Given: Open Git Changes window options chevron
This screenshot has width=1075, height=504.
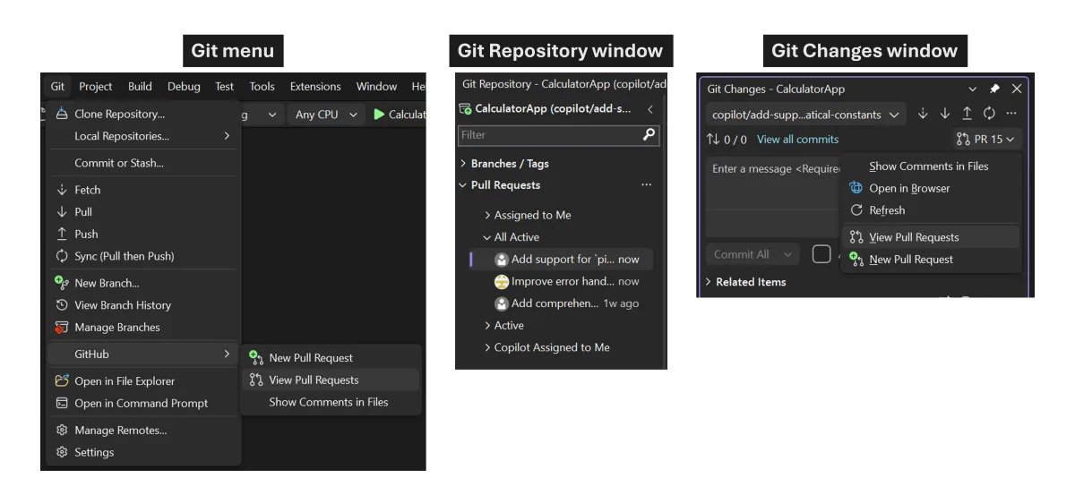Looking at the screenshot, I should click(x=974, y=89).
